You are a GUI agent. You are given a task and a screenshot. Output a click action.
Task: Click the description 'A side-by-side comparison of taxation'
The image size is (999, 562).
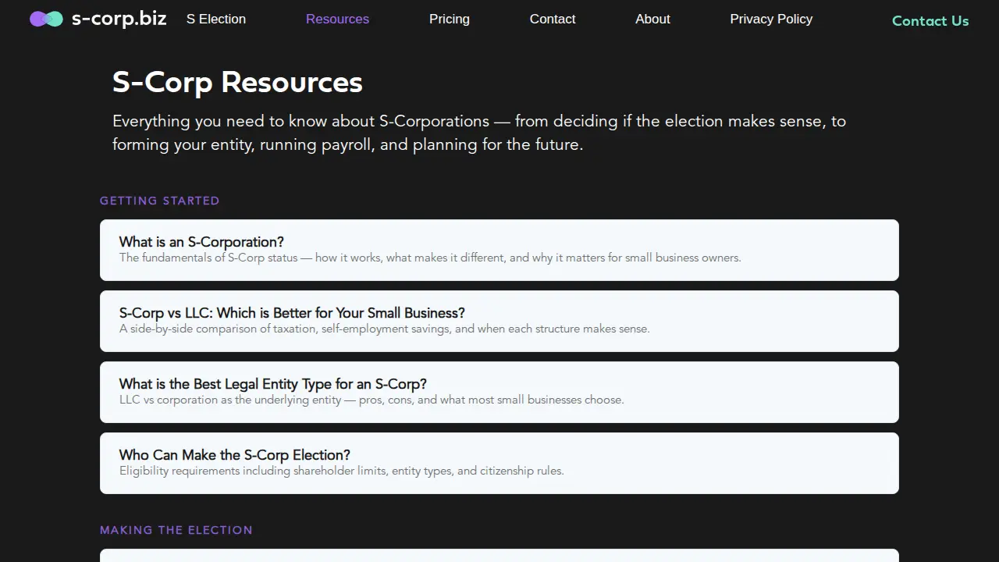click(385, 329)
